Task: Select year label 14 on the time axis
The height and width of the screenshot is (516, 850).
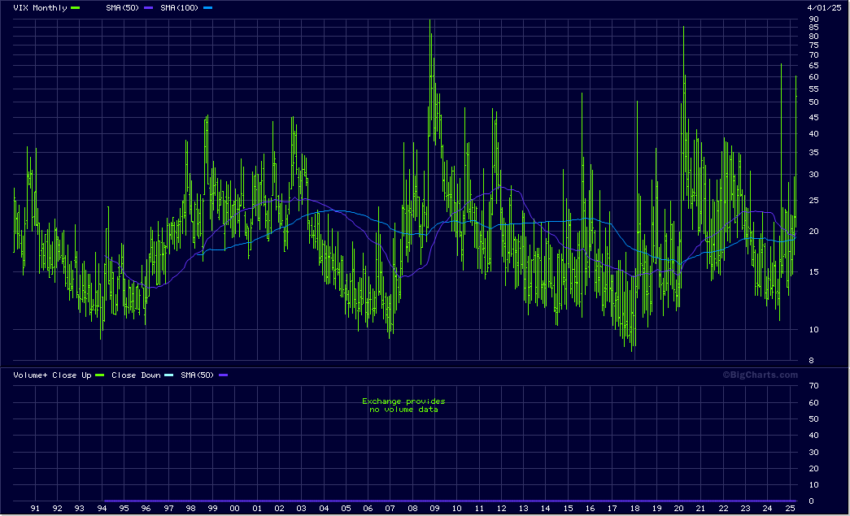Action: [545, 508]
